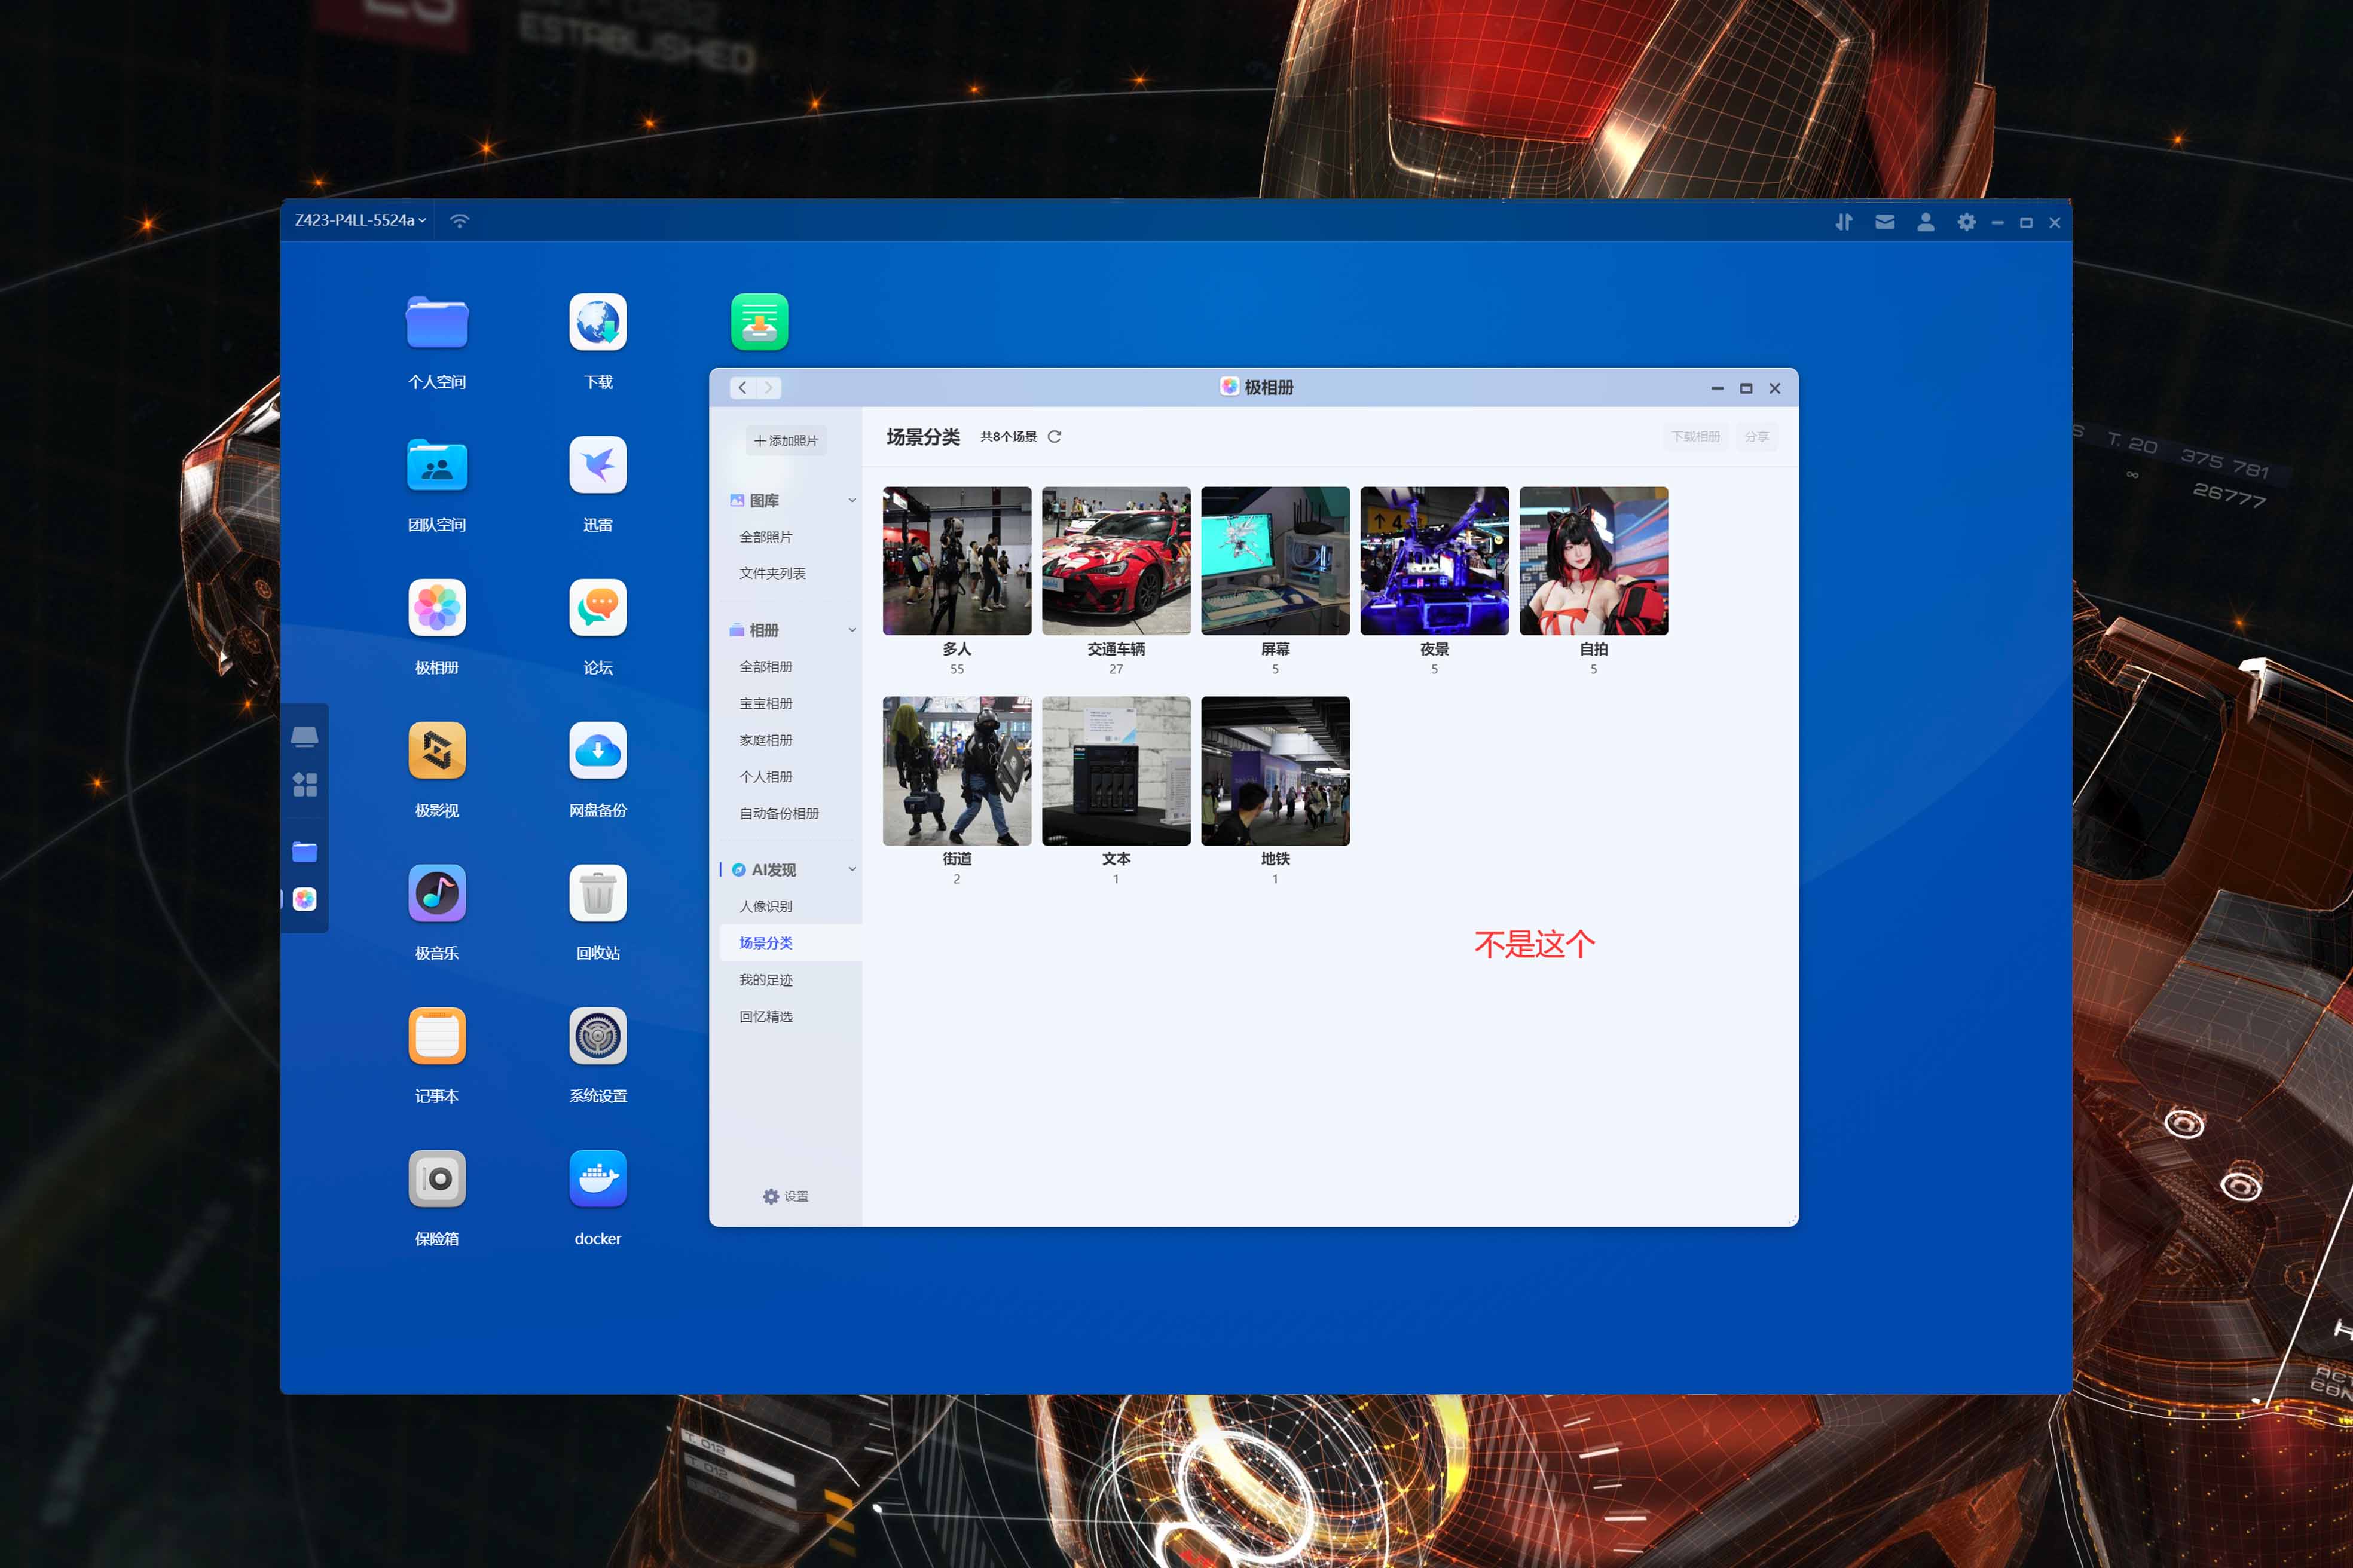Launch the 迅雷 app

click(x=597, y=465)
